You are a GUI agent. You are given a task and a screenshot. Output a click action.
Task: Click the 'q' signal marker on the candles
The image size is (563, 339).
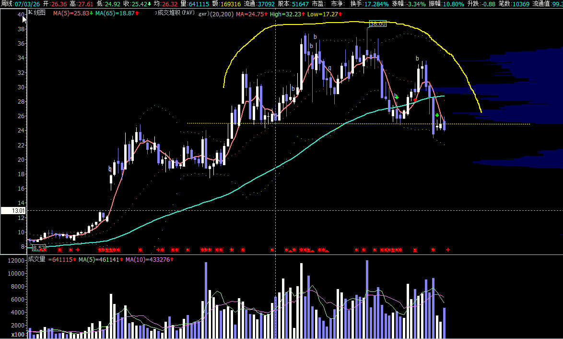(329, 67)
